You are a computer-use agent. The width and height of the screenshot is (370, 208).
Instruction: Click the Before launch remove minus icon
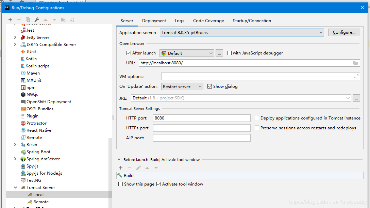pyautogui.click(x=130, y=168)
